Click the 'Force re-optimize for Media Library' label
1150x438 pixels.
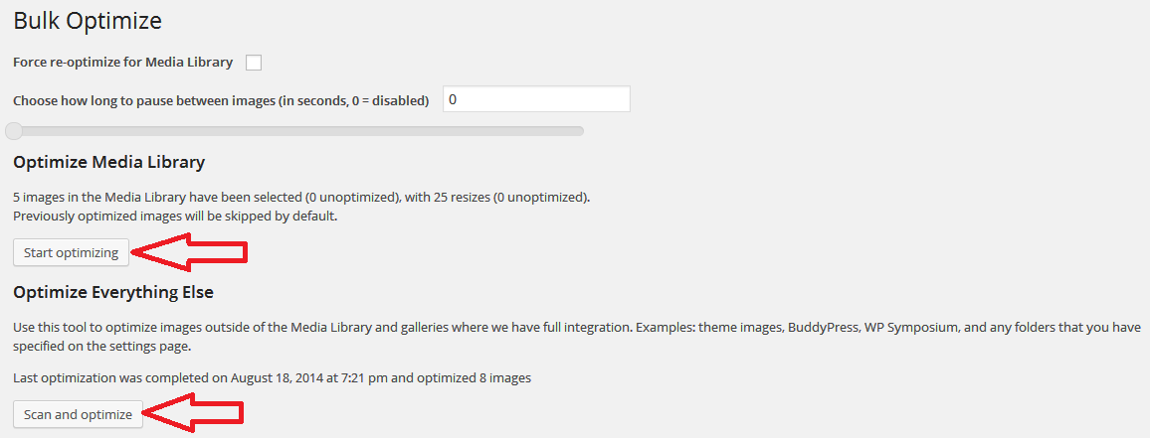122,63
